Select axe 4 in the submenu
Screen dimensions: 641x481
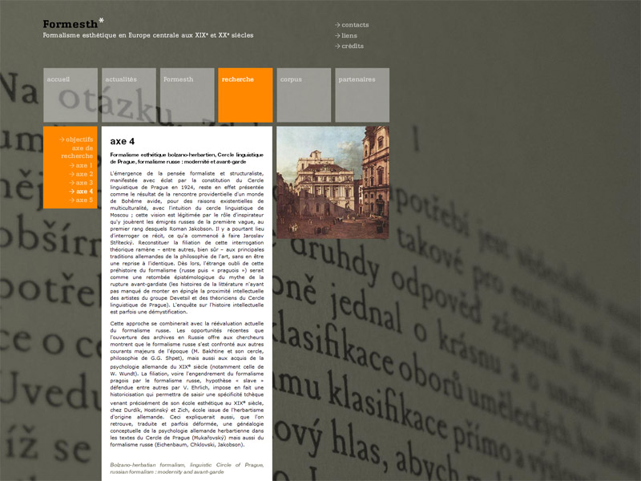point(81,192)
